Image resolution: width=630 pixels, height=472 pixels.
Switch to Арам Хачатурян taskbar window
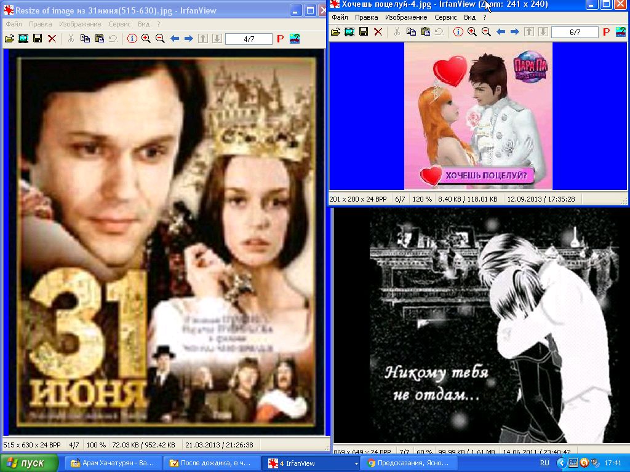tap(114, 463)
